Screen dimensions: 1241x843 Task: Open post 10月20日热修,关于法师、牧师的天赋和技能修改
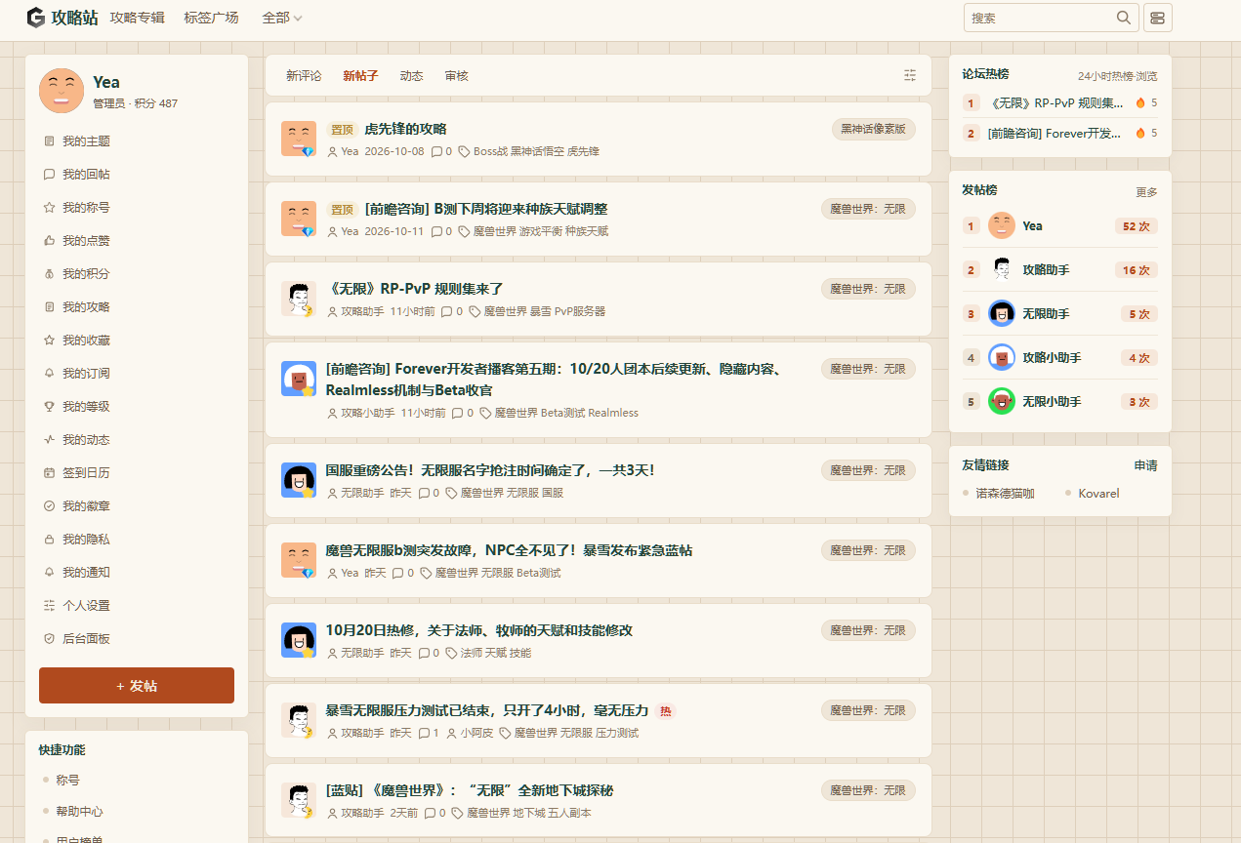(479, 630)
